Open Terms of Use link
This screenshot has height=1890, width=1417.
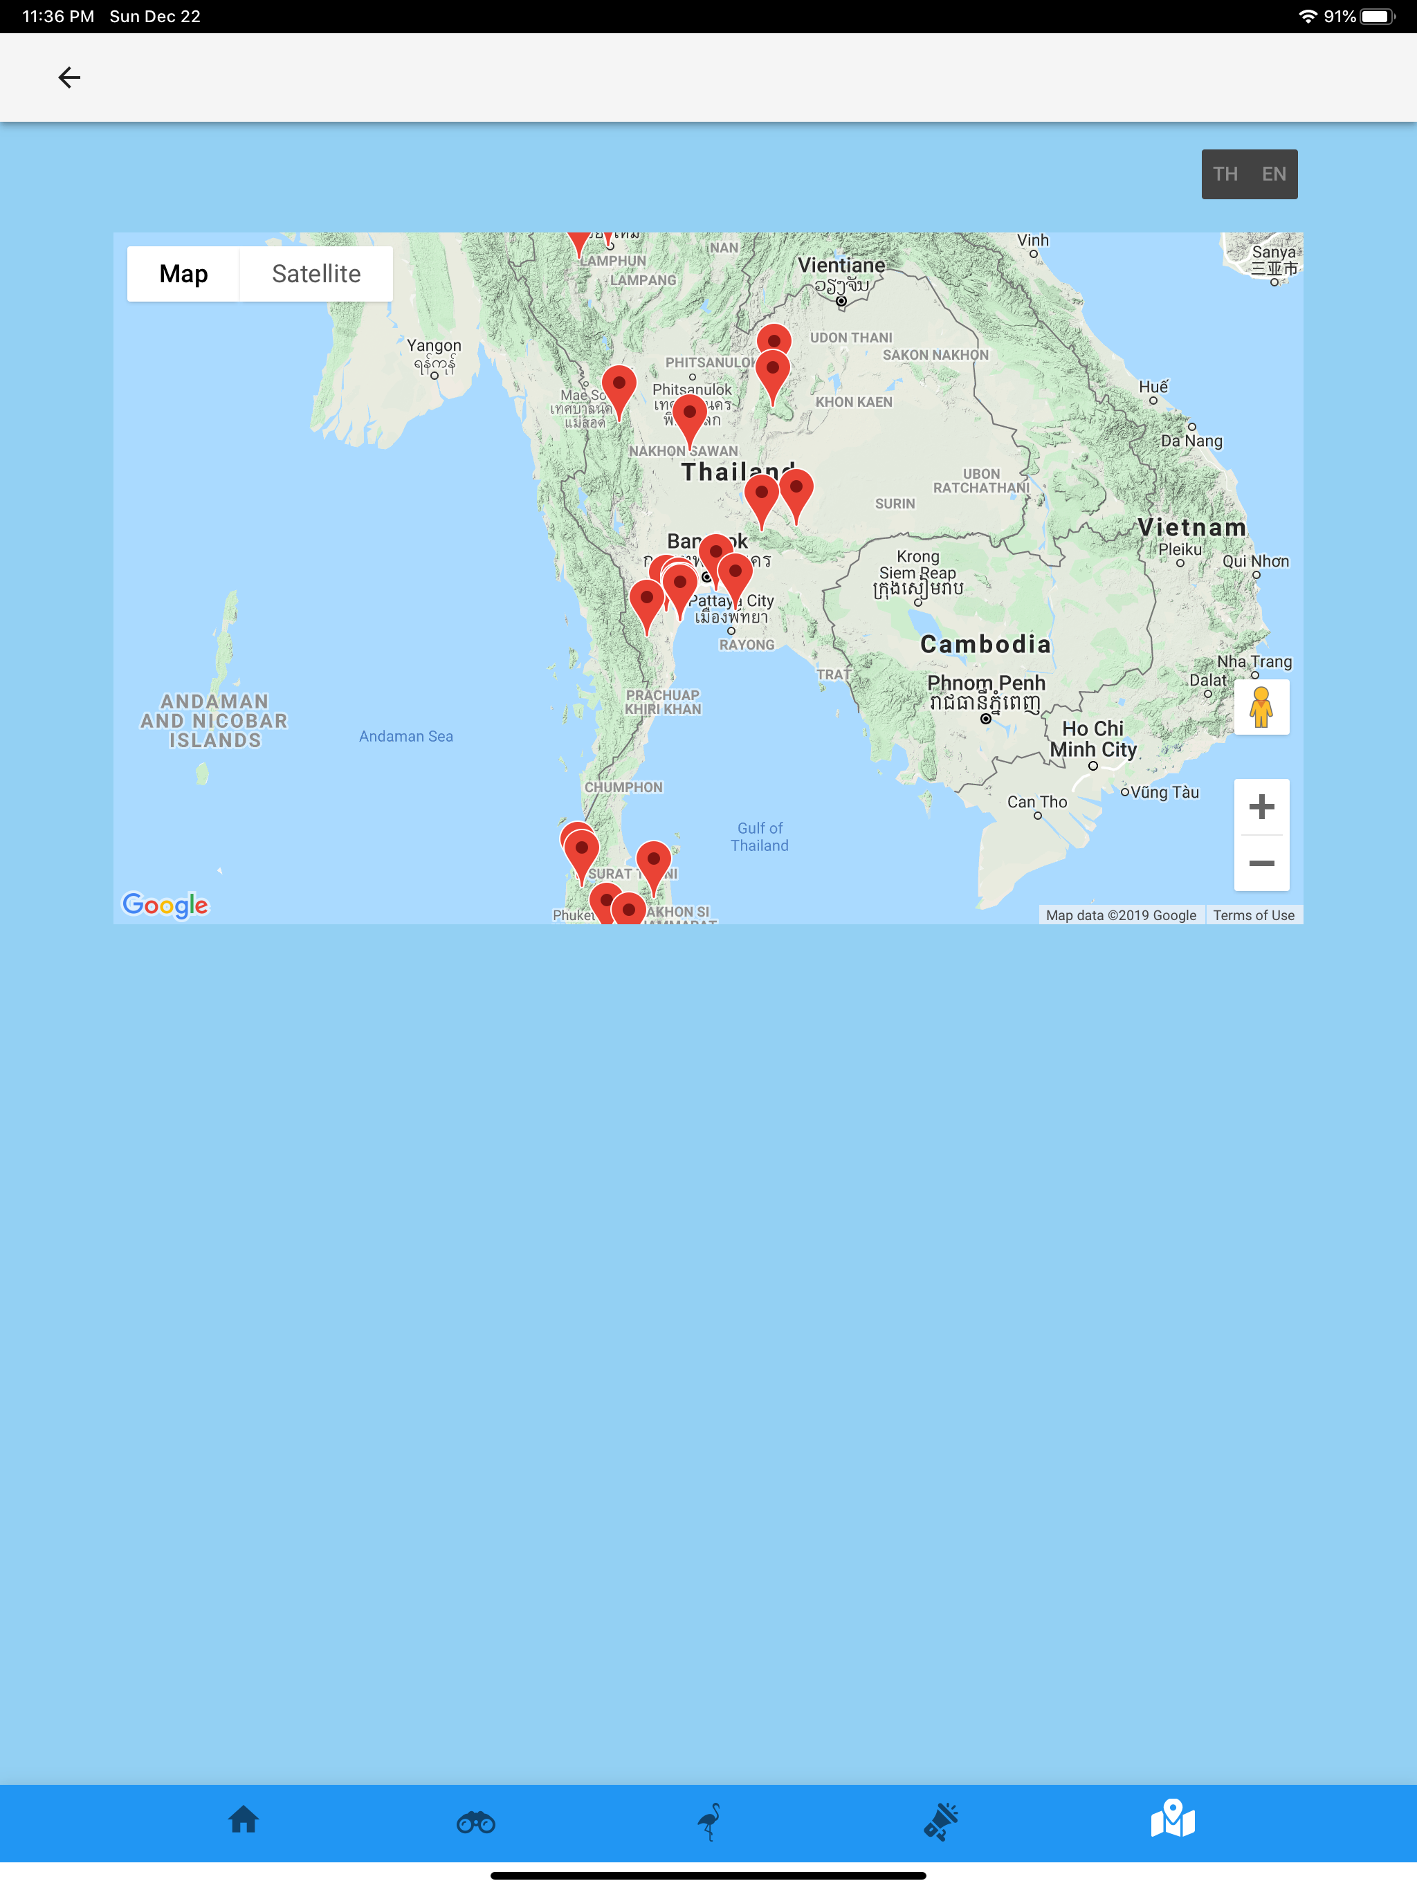pyautogui.click(x=1253, y=915)
